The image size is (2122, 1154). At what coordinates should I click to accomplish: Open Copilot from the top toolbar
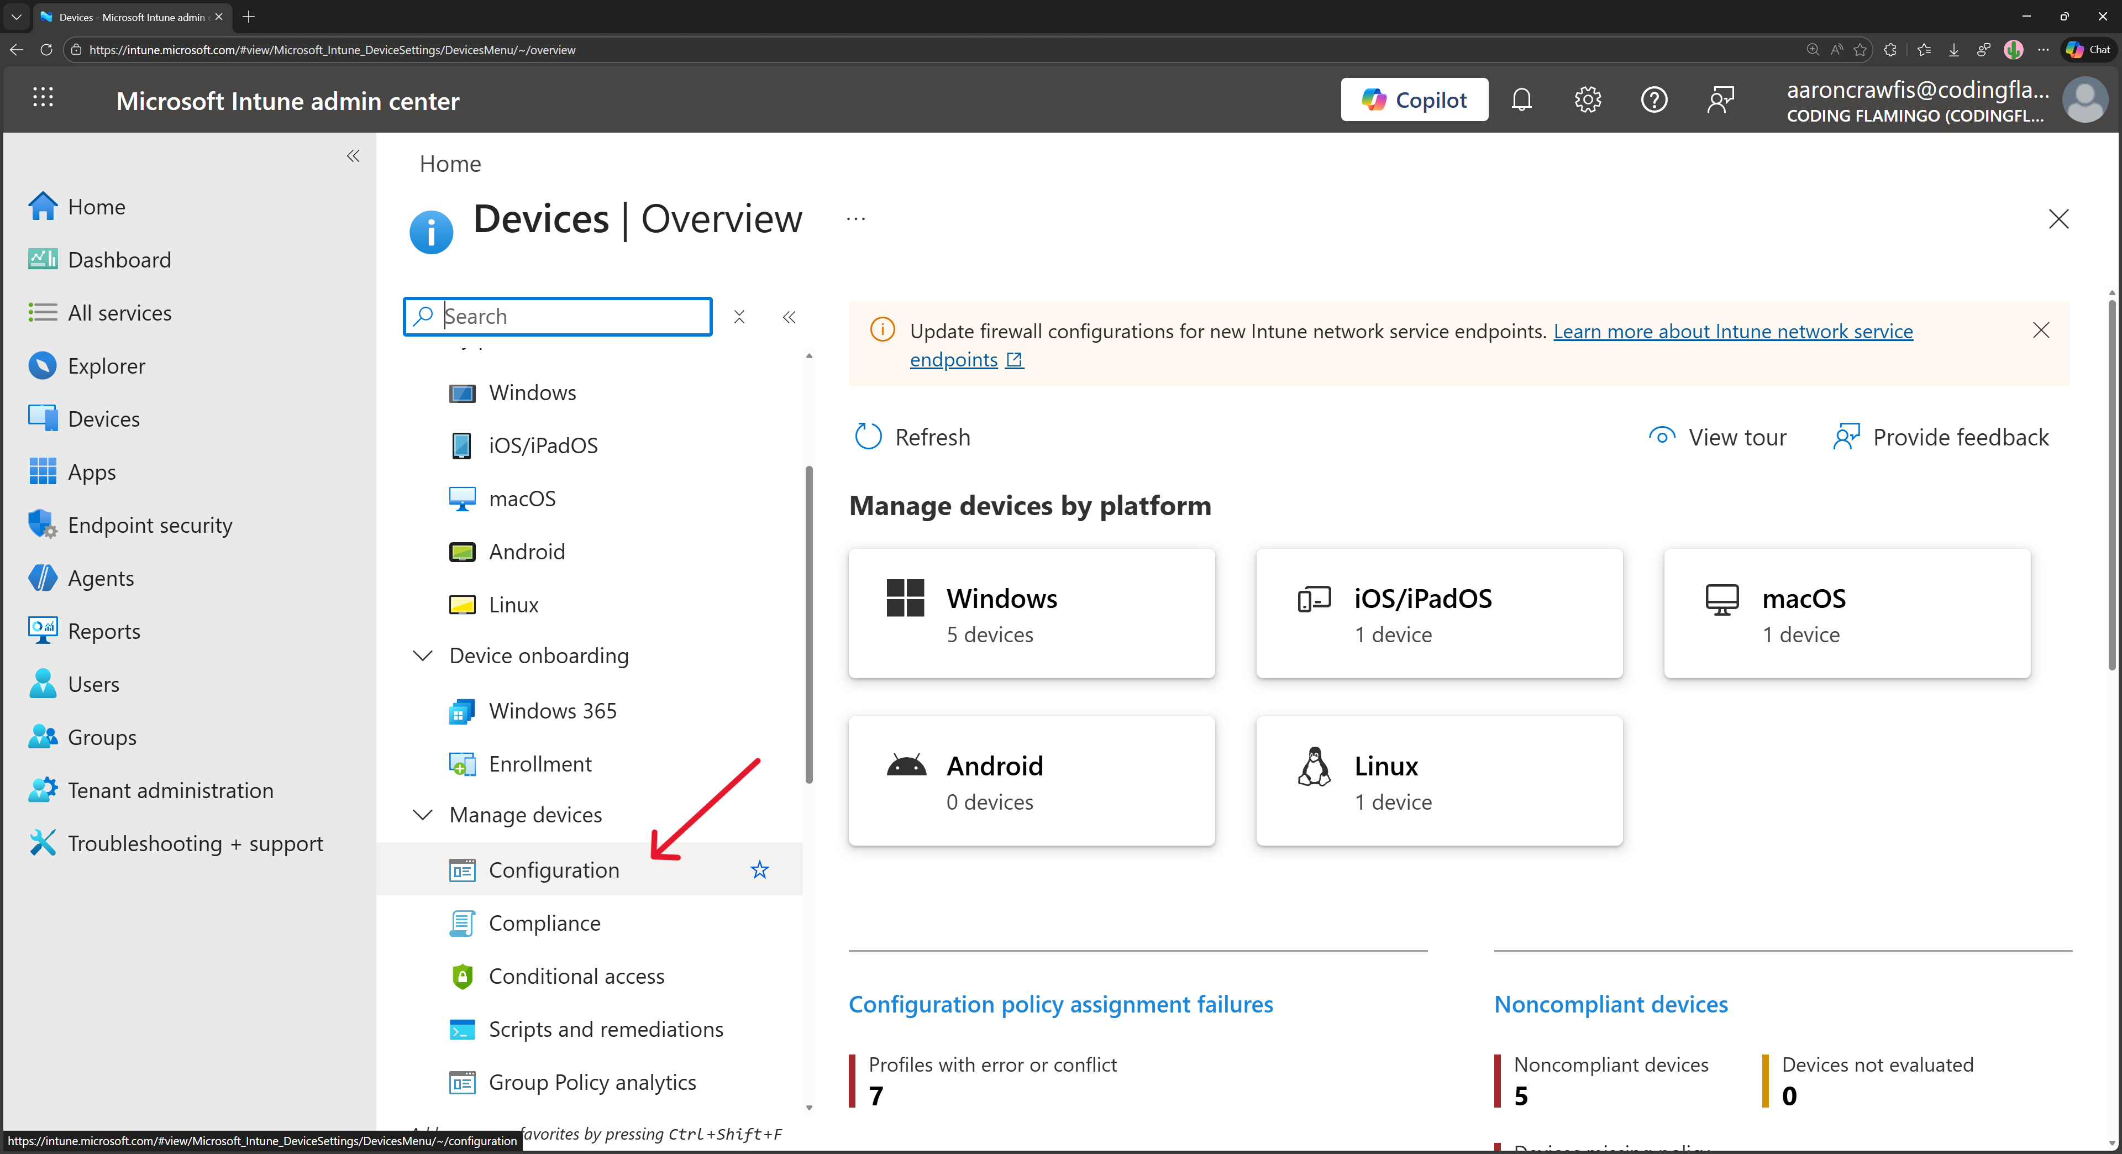pyautogui.click(x=1415, y=99)
